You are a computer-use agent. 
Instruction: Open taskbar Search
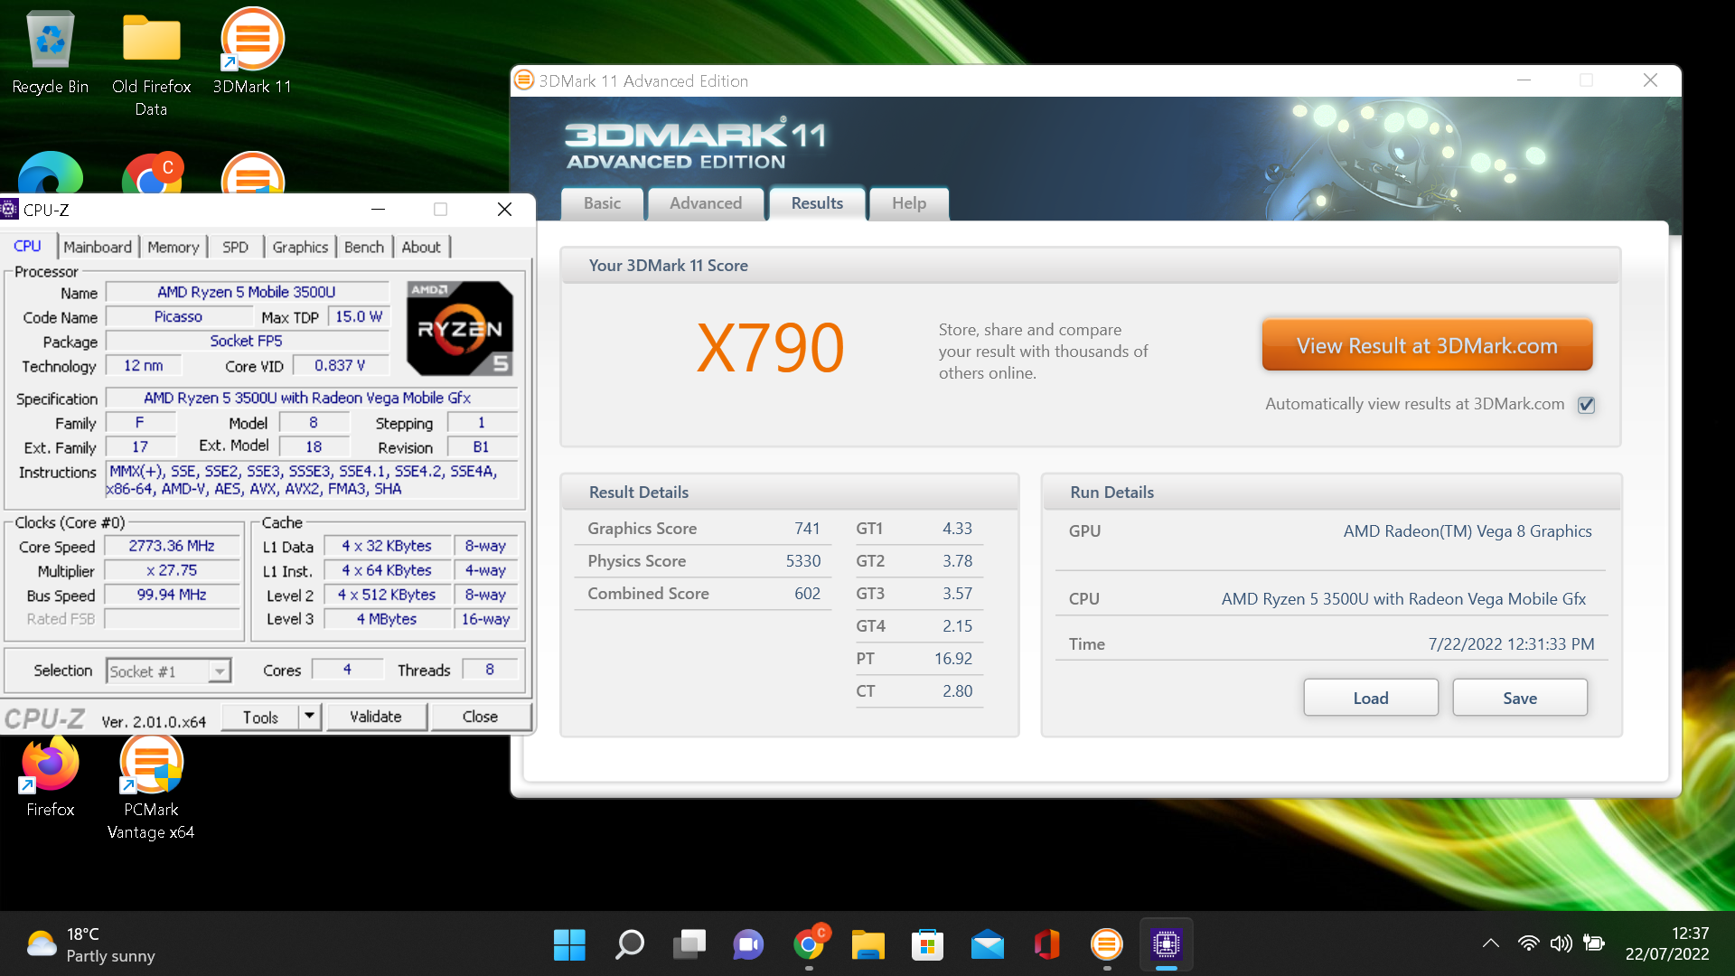click(629, 944)
